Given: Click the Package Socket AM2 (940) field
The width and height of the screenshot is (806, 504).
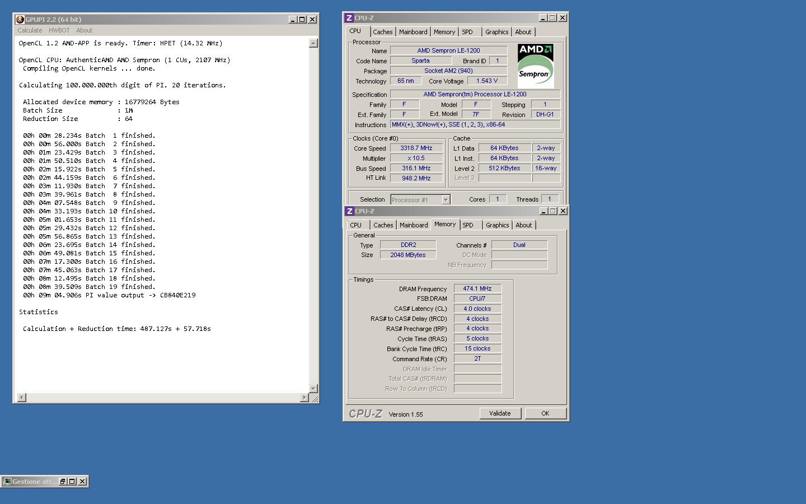Looking at the screenshot, I should tap(448, 71).
